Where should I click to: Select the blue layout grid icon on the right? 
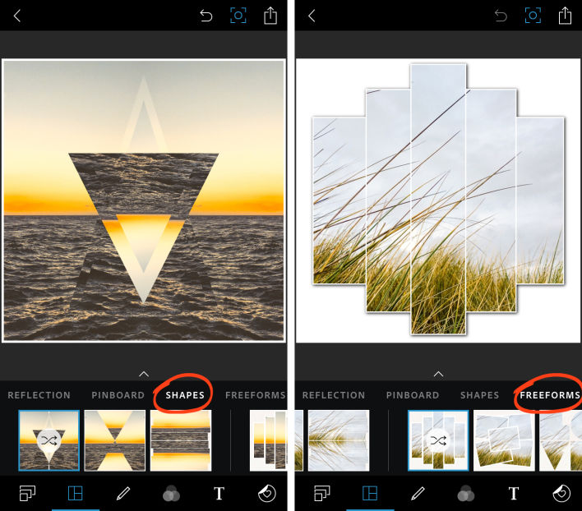tap(370, 494)
